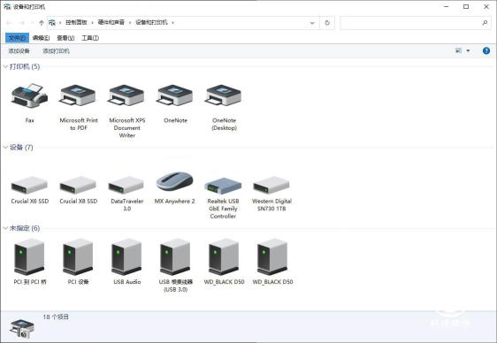The width and height of the screenshot is (497, 343).
Task: Open the address bar history dropdown
Action: [312, 23]
